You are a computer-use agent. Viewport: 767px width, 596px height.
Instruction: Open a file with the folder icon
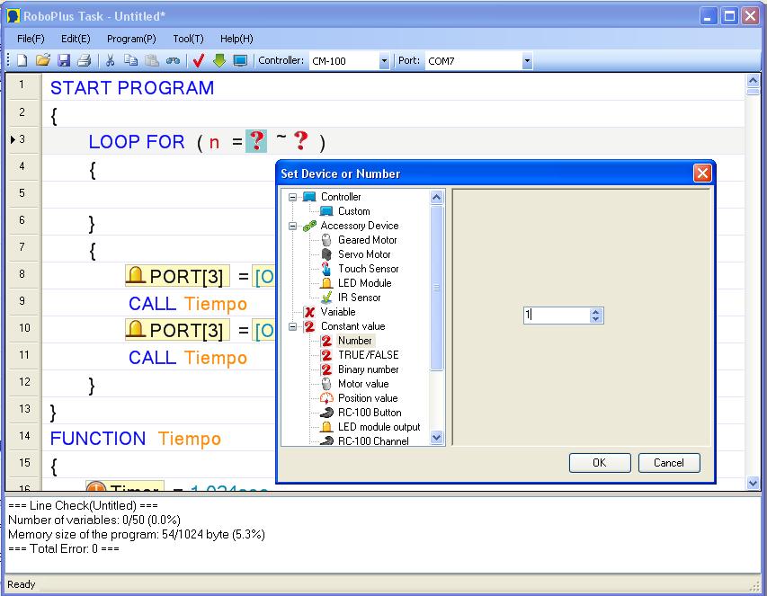(x=43, y=60)
